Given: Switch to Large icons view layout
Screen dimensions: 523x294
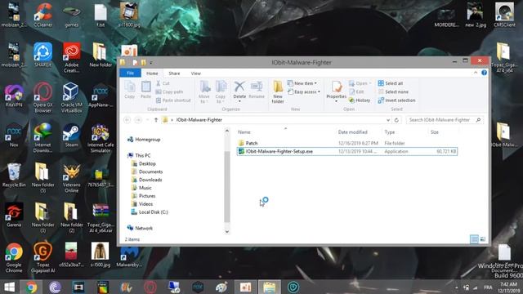Looking at the screenshot, I should coord(483,239).
